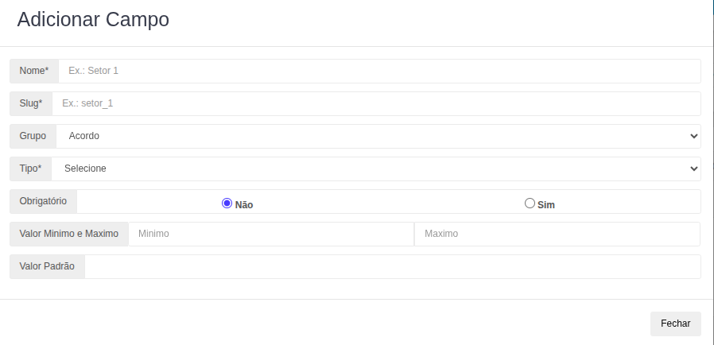
Task: Click the Tipo* field label
Action: (x=31, y=169)
